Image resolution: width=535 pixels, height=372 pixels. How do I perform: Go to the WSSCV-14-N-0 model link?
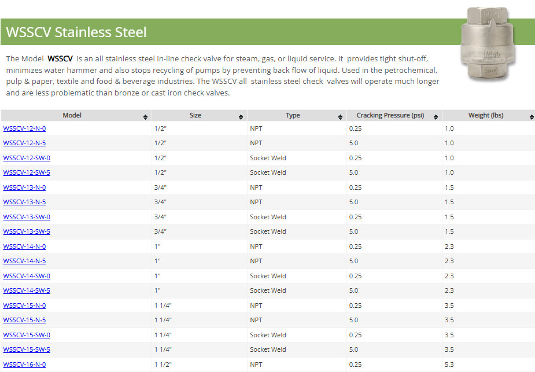(24, 246)
